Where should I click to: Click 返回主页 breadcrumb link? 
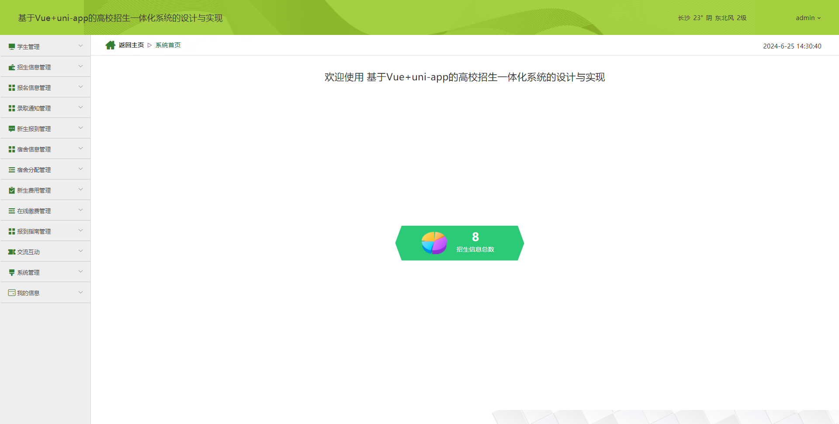tap(131, 45)
